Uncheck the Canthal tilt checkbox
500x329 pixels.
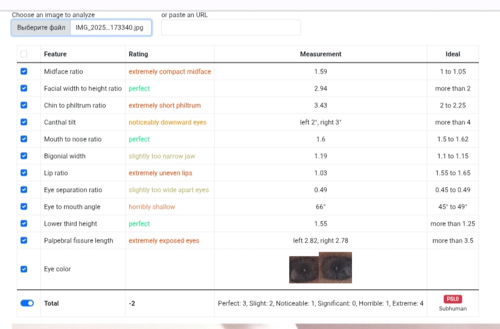pos(24,122)
